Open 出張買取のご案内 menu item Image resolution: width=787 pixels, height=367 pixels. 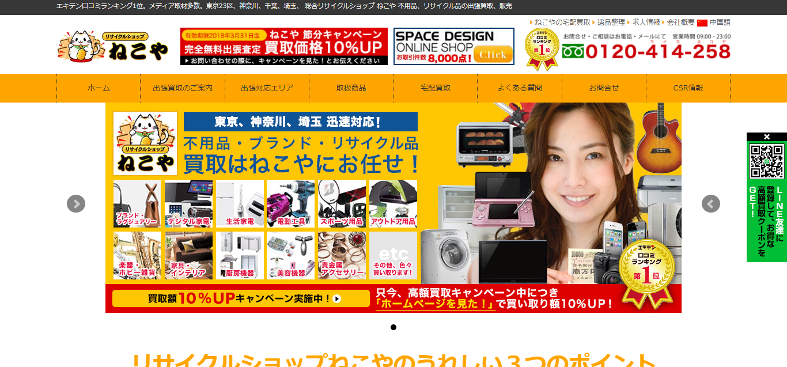(x=183, y=88)
